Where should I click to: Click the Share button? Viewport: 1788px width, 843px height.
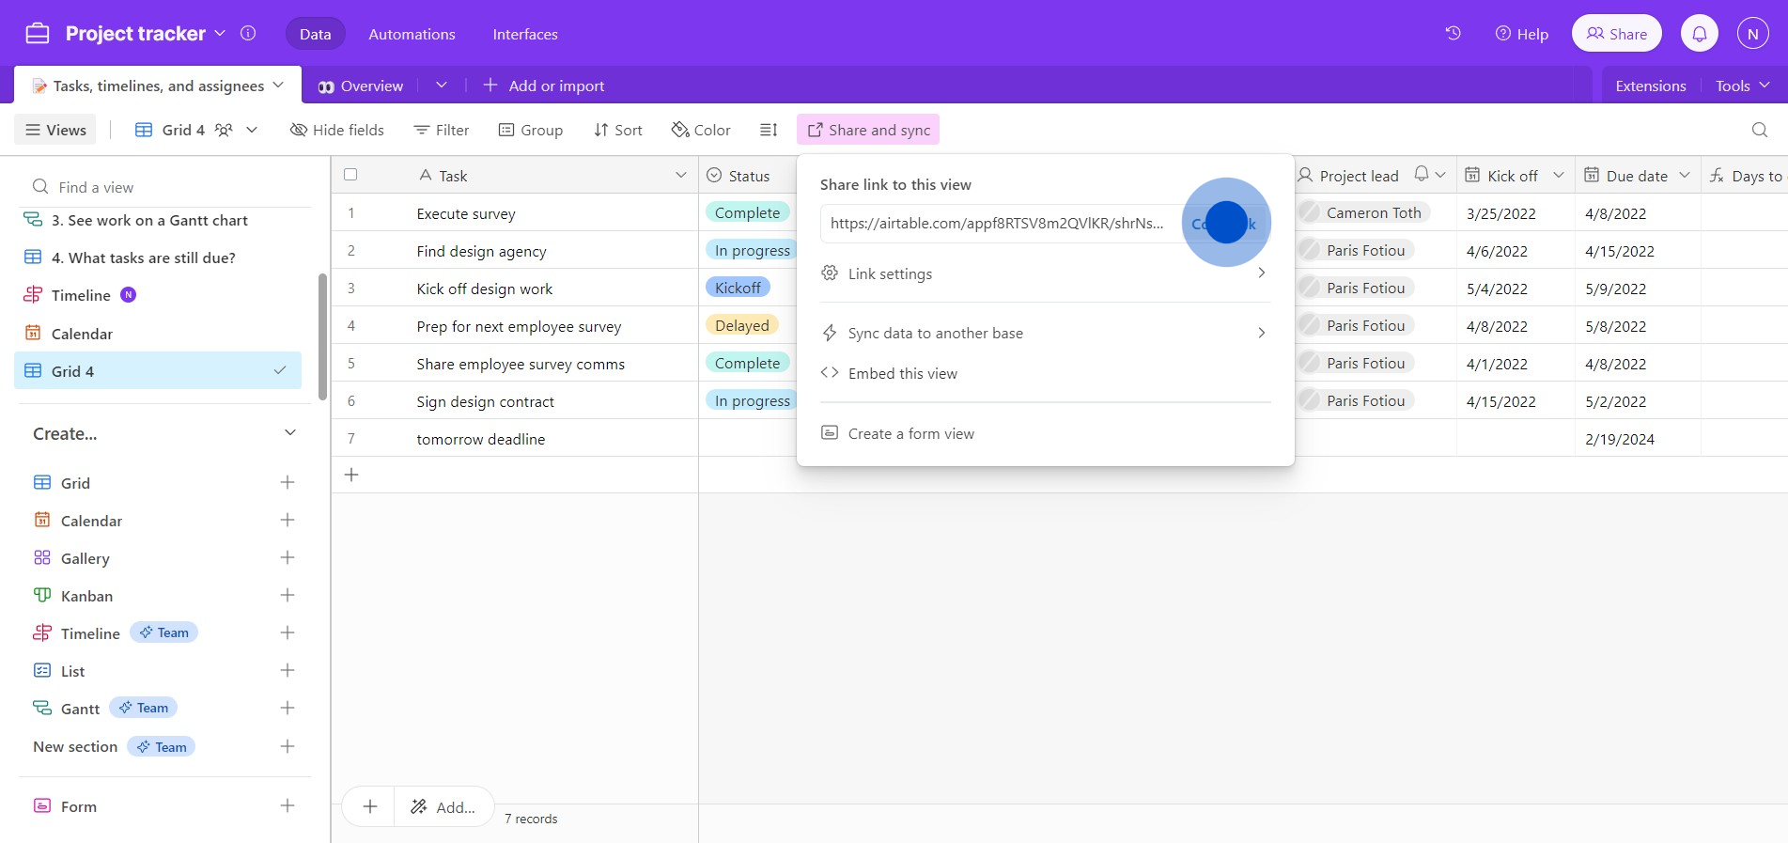click(x=1616, y=34)
